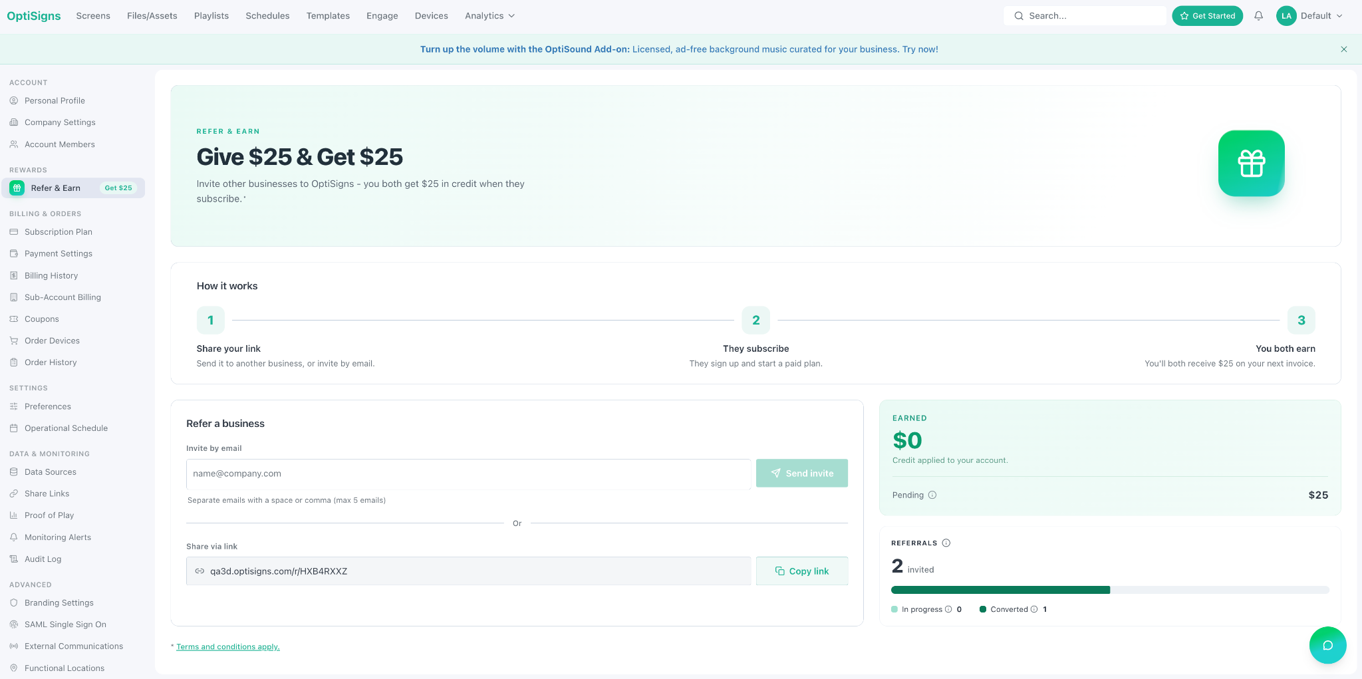Screen dimensions: 1362x679
Task: Click the Personal Profile sidebar icon
Action: coord(14,100)
